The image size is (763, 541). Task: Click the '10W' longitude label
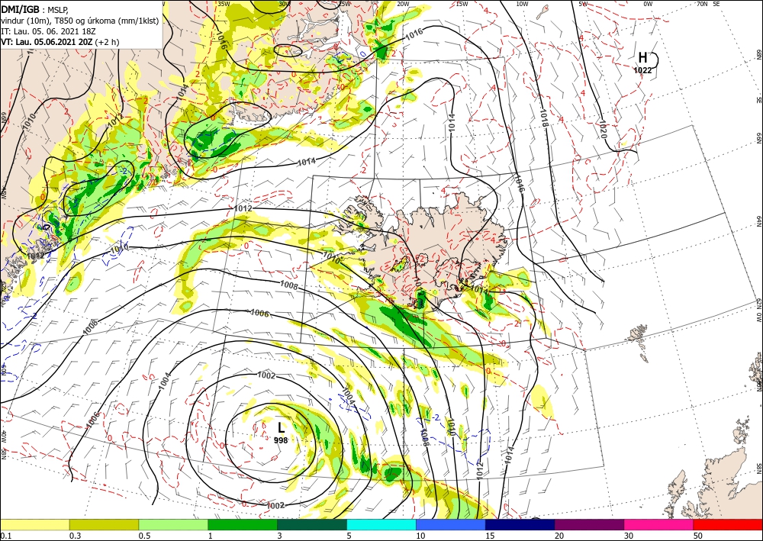522,4
